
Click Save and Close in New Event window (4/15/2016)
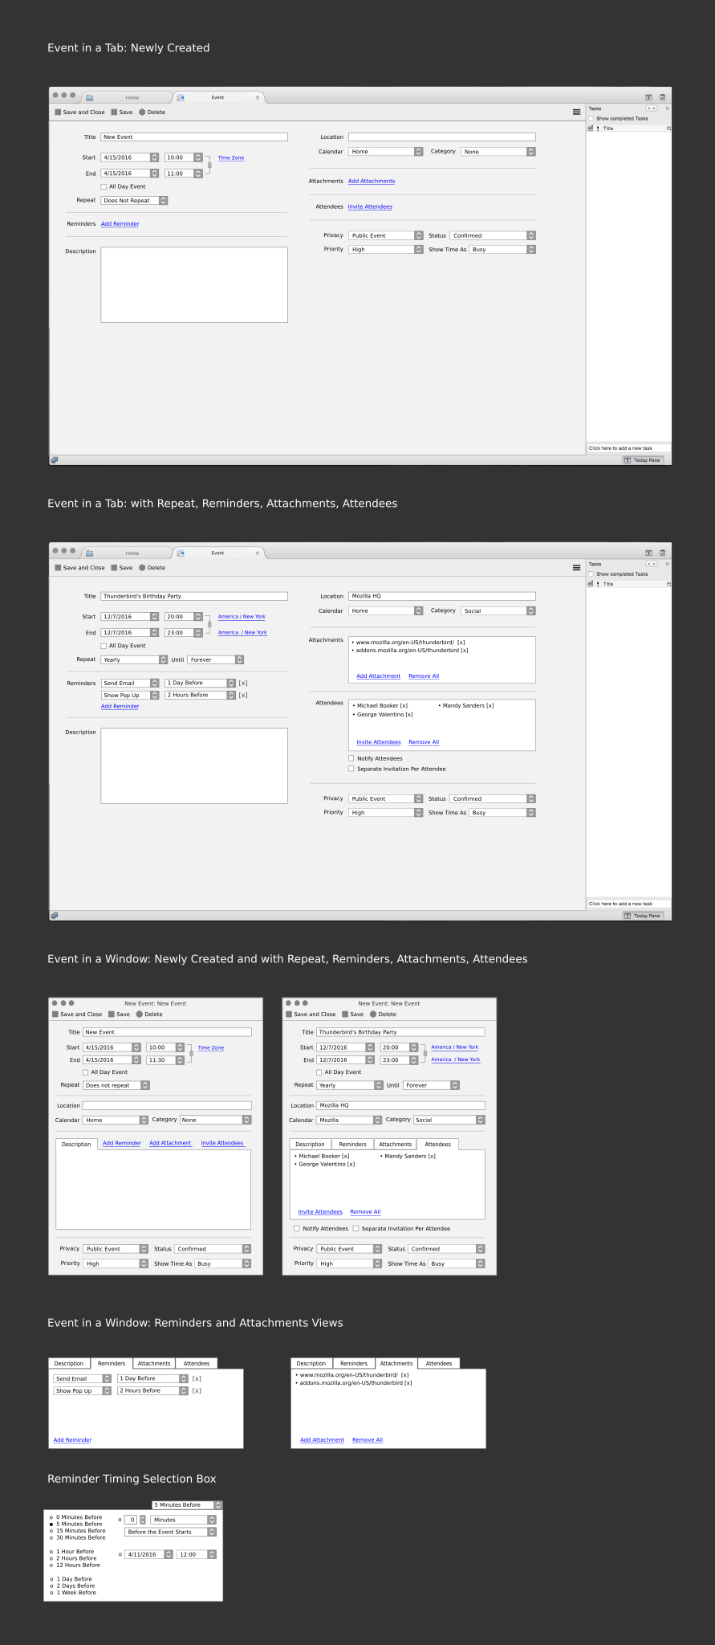pyautogui.click(x=77, y=1014)
